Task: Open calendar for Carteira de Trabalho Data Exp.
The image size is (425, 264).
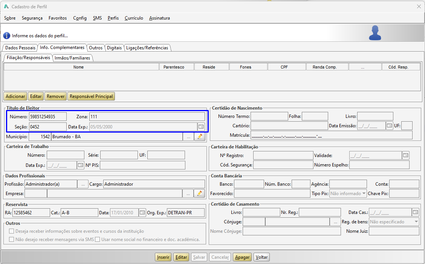Action: pyautogui.click(x=81, y=165)
